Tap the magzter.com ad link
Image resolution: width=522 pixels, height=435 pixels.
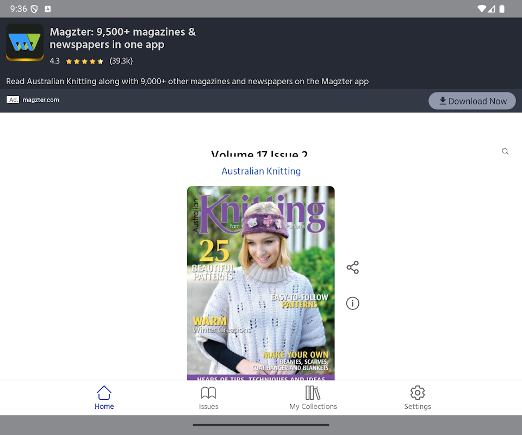41,100
